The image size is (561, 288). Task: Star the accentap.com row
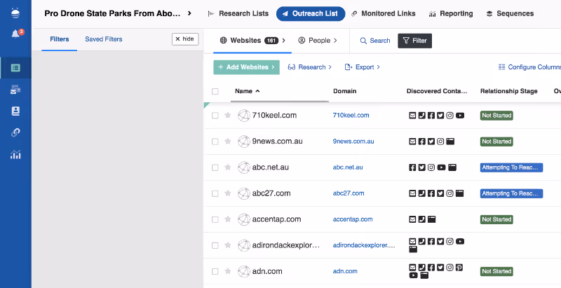(227, 219)
